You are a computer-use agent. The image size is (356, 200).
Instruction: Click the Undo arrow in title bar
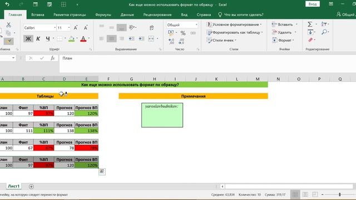click(x=7, y=4)
